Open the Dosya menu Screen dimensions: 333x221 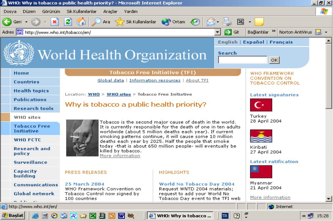point(10,11)
